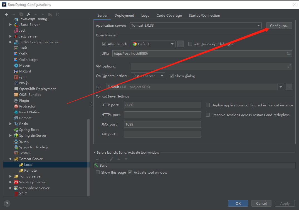The image size is (299, 210).
Task: Enable with JavaScript debugger checkbox
Action: coord(190,44)
